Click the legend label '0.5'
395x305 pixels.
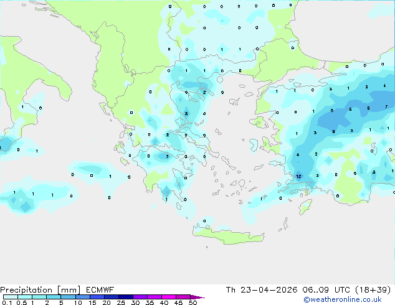tap(22, 303)
